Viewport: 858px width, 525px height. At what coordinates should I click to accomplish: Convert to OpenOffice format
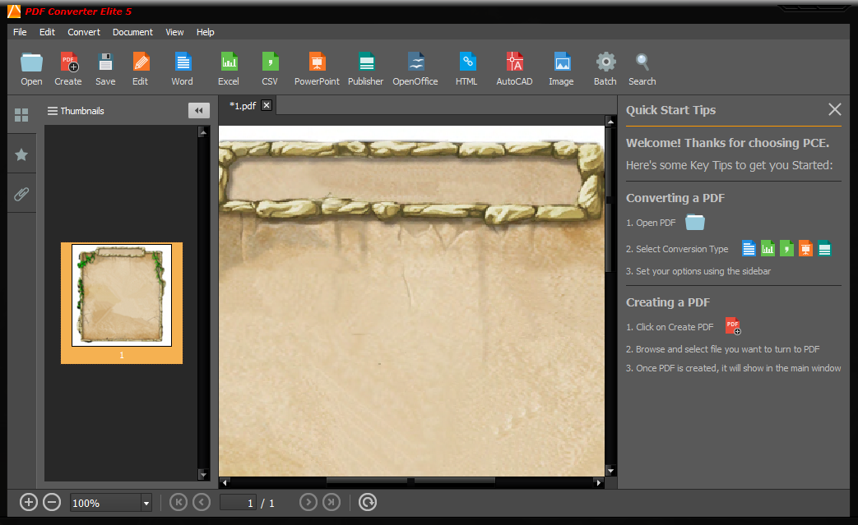(x=415, y=69)
